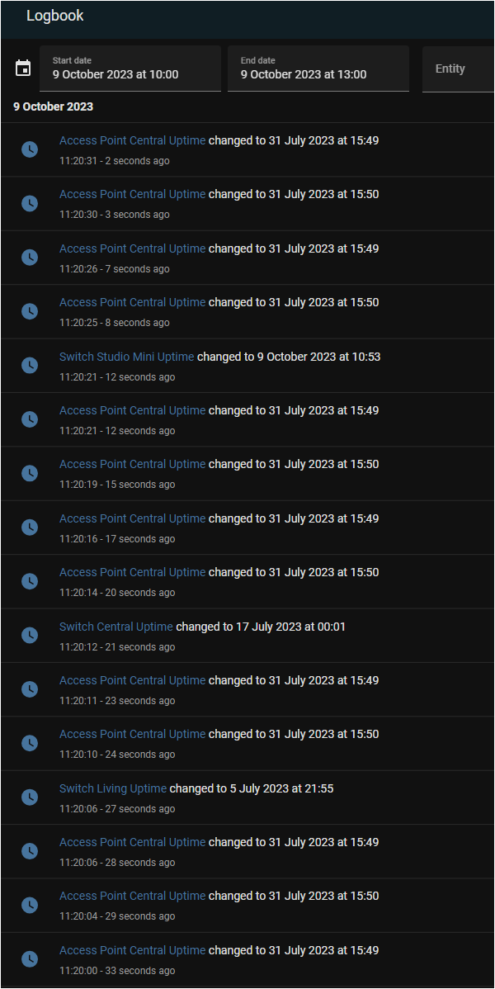Click clock icon of the 11:20:14 entry
Viewport: 495px width, 989px height.
pos(30,581)
